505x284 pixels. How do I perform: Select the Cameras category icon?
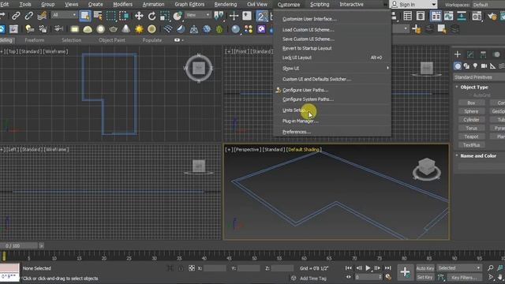484,66
